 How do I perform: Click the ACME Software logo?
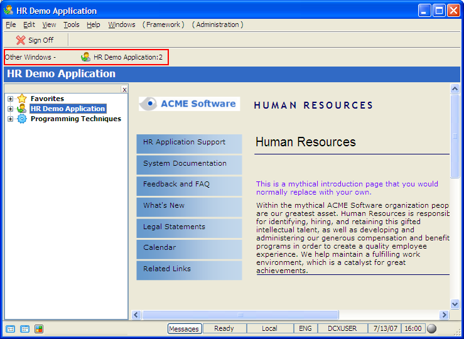coord(189,104)
